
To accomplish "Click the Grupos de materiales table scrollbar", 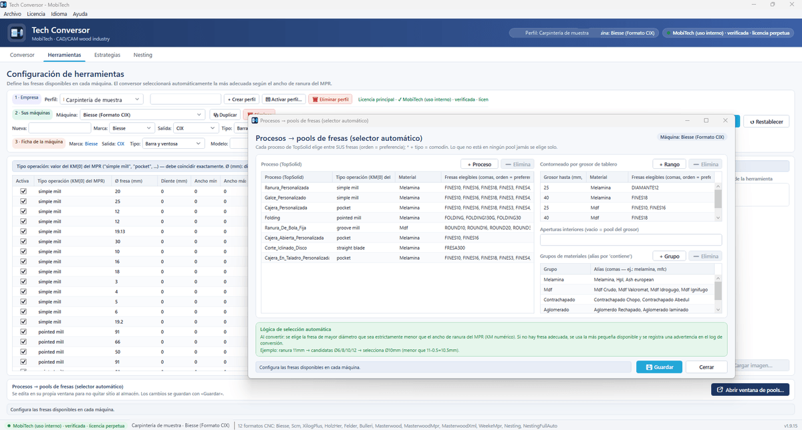I will pos(718,294).
